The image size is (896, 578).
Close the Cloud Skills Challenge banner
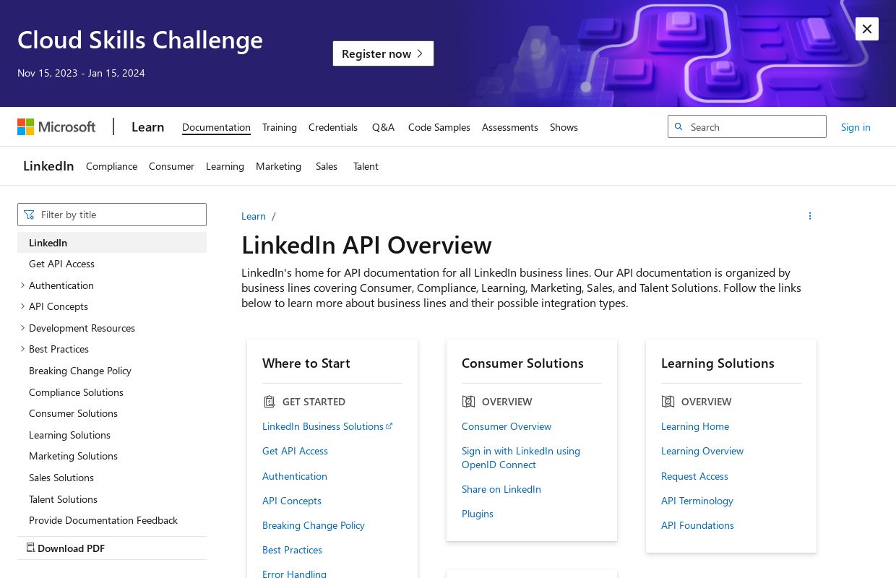(867, 29)
